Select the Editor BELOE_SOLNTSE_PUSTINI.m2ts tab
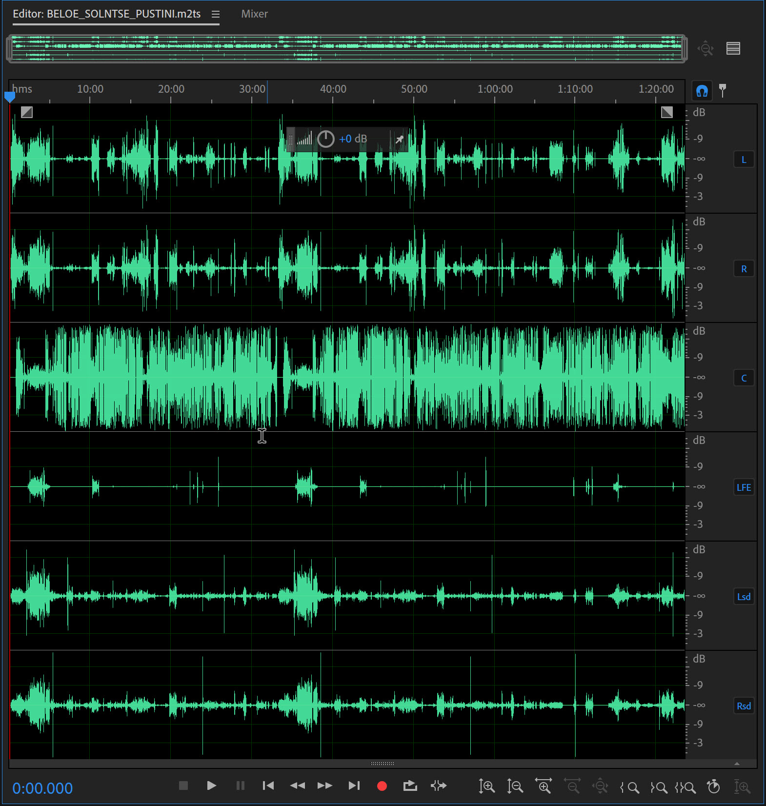766x806 pixels. [x=106, y=14]
